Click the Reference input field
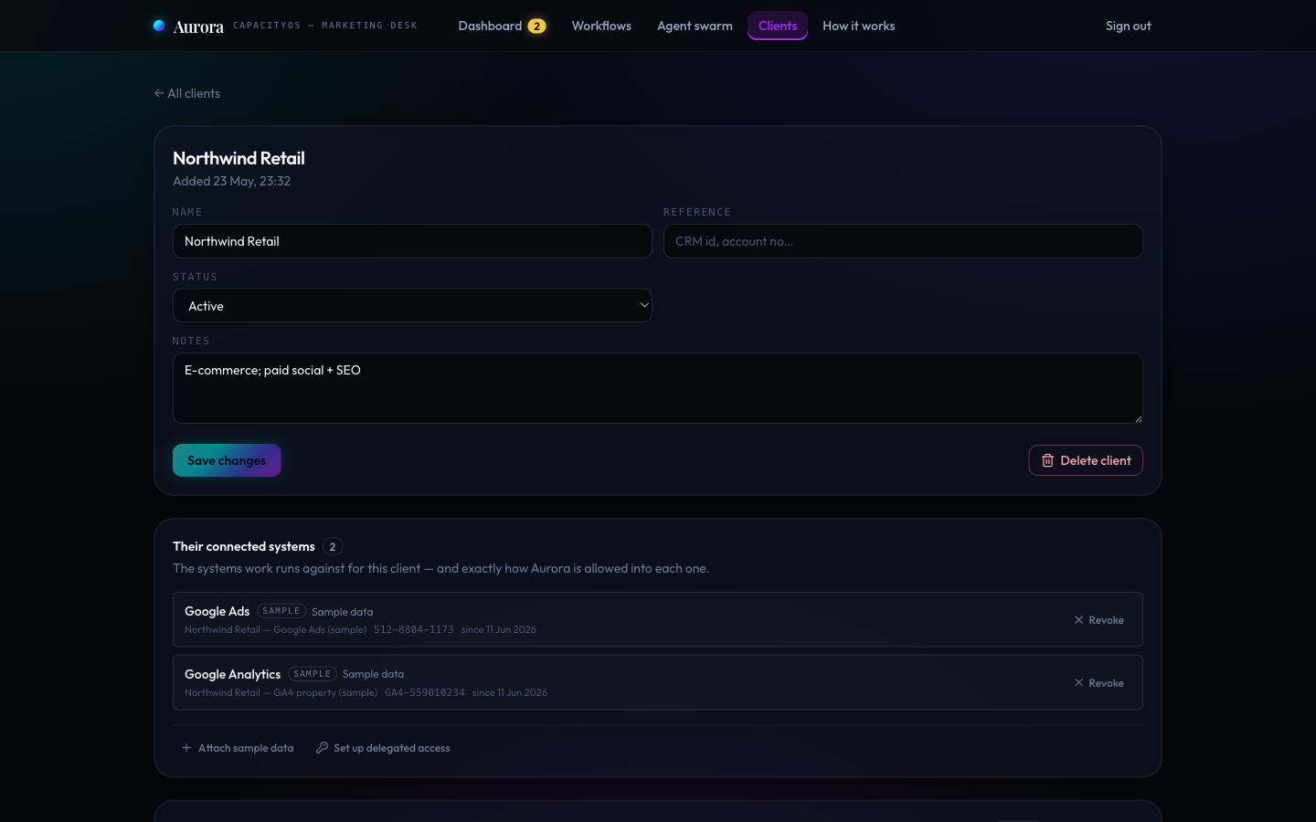Image resolution: width=1316 pixels, height=822 pixels. [903, 241]
